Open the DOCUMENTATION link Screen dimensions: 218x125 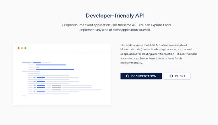click(141, 76)
